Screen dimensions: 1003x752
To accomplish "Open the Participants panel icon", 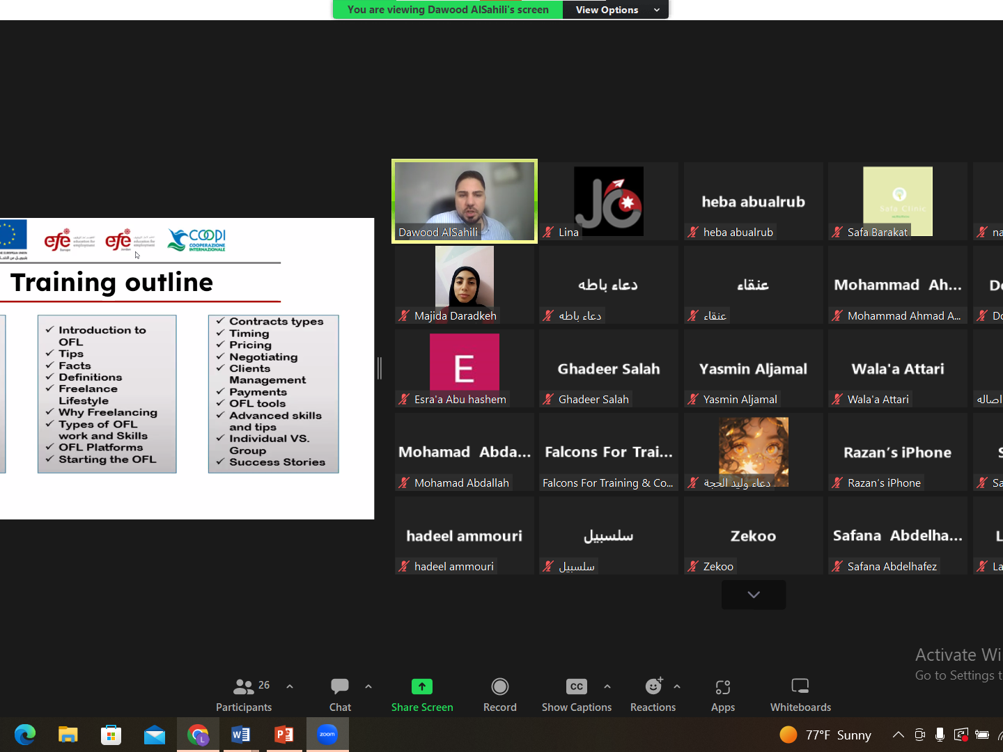I will tap(243, 687).
